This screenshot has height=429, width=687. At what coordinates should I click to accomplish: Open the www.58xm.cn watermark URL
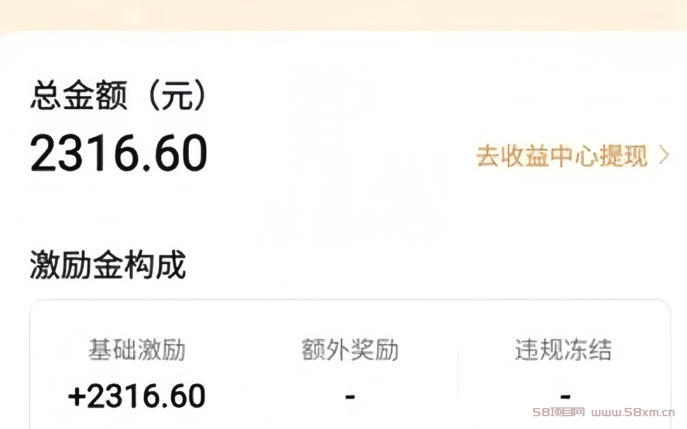633,412
